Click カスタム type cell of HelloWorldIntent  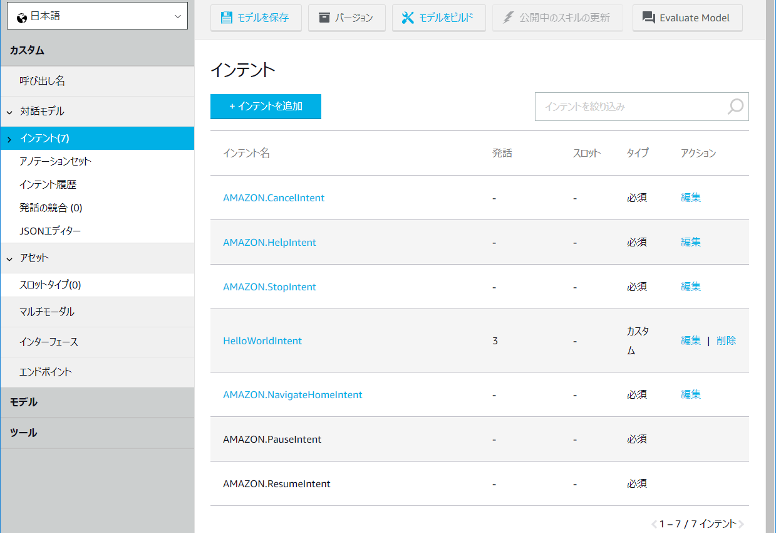[638, 340]
